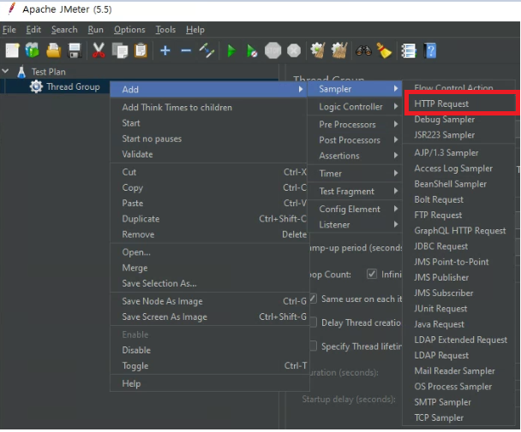Click Merge in context menu
The width and height of the screenshot is (521, 432).
(x=209, y=268)
